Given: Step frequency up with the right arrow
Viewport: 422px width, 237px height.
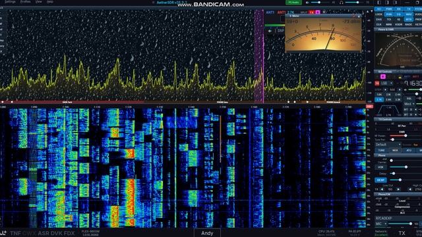Looking at the screenshot, I should point(400,90).
